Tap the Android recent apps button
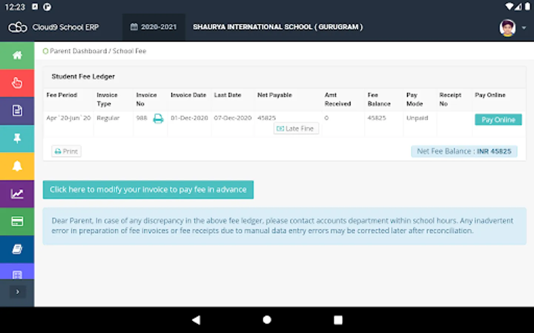534x333 pixels. pyautogui.click(x=338, y=320)
